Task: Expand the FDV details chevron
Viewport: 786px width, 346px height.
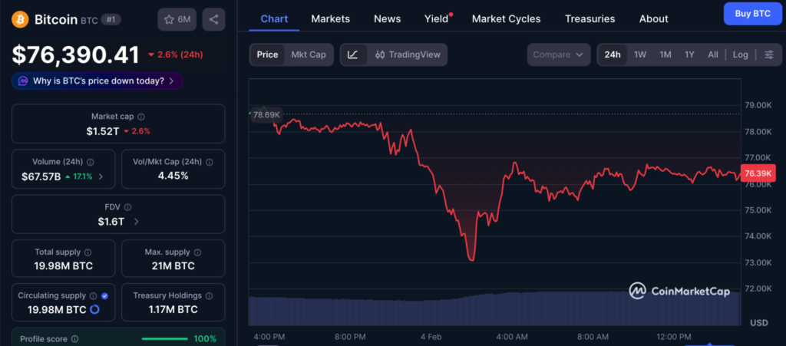Action: [x=137, y=222]
